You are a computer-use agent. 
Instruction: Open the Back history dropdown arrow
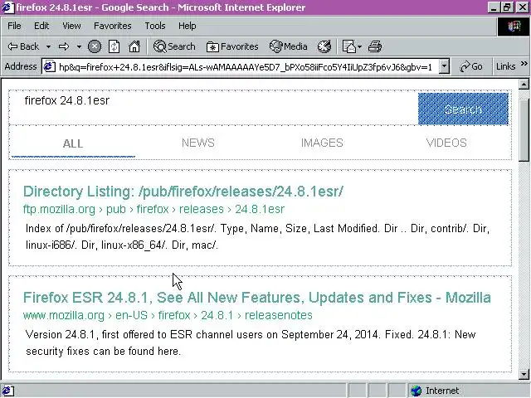[48, 46]
